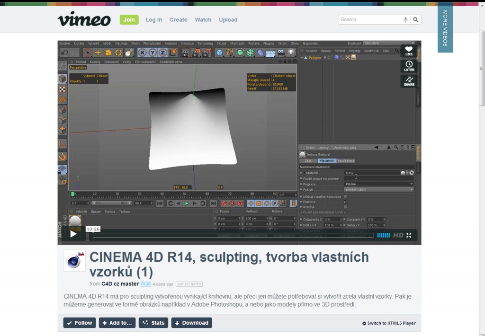485x336 pixels.
Task: Click the Download button
Action: click(192, 323)
